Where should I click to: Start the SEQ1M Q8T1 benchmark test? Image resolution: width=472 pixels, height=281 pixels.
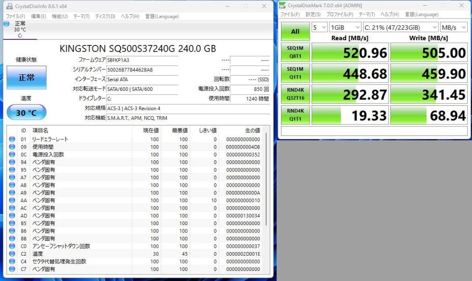pyautogui.click(x=295, y=52)
